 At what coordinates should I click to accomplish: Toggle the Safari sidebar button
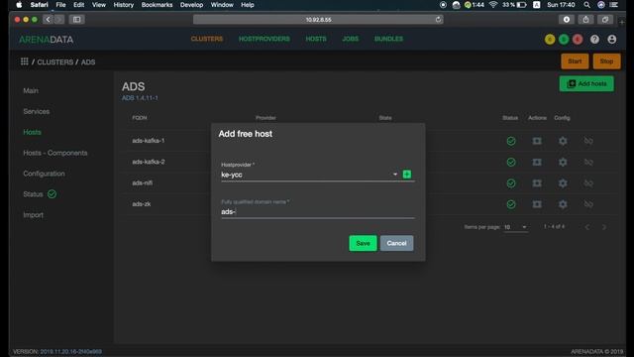click(x=76, y=20)
